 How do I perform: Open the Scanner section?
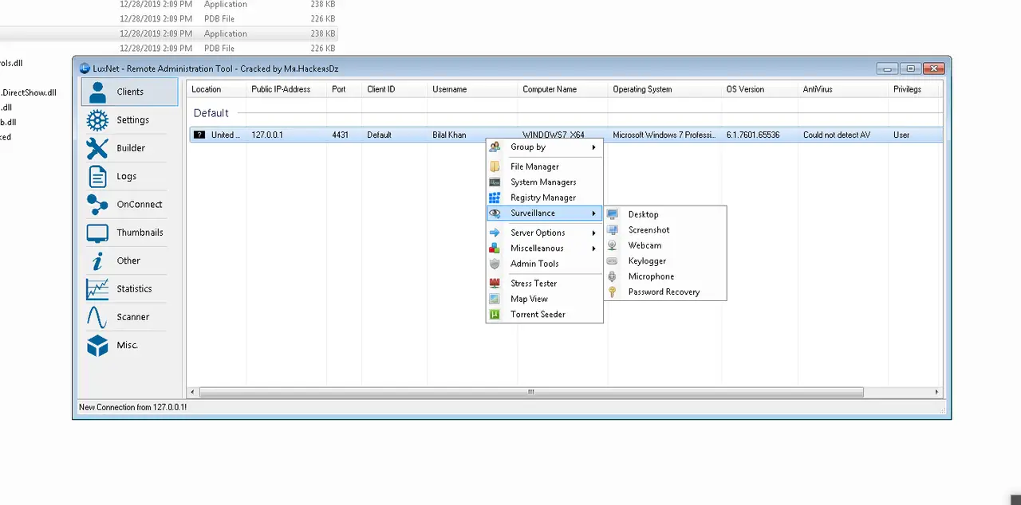(132, 317)
